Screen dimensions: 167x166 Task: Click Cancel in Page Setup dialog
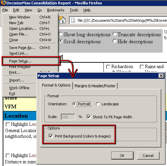(148, 156)
